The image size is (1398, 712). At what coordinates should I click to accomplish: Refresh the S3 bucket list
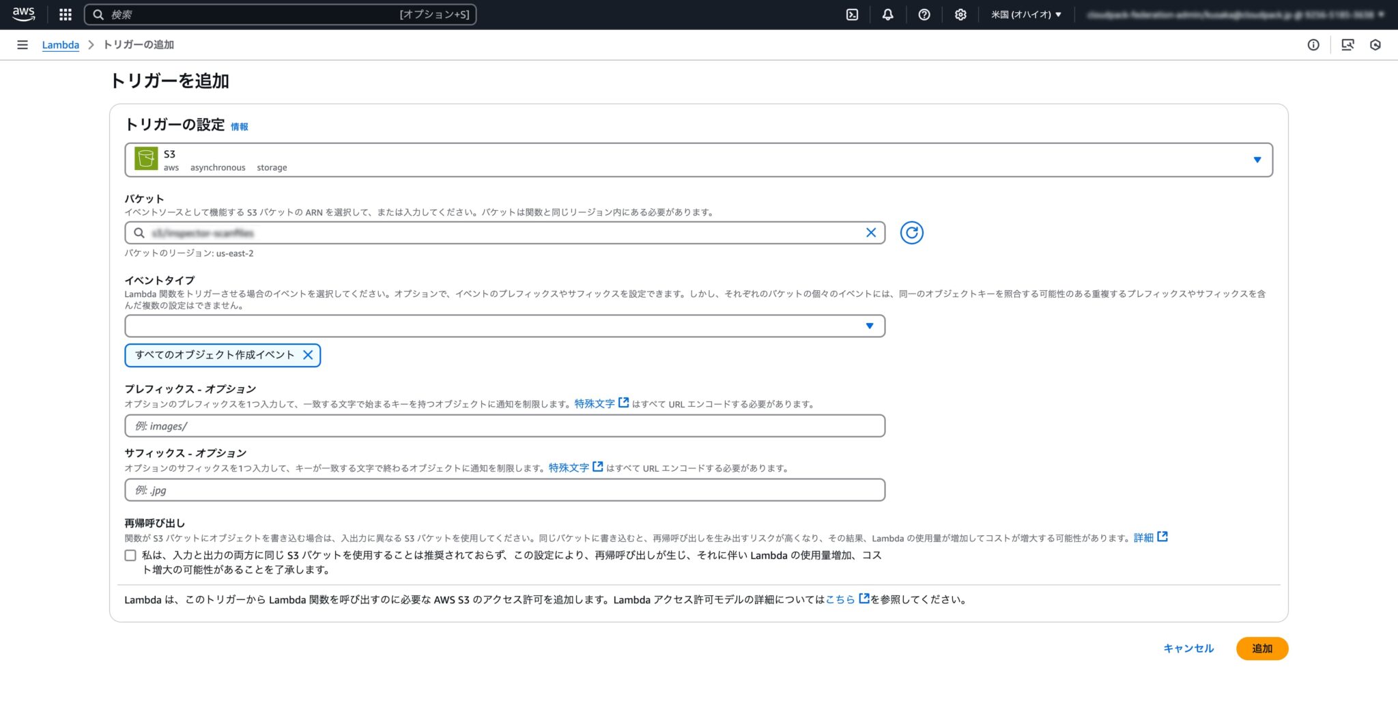pos(911,233)
